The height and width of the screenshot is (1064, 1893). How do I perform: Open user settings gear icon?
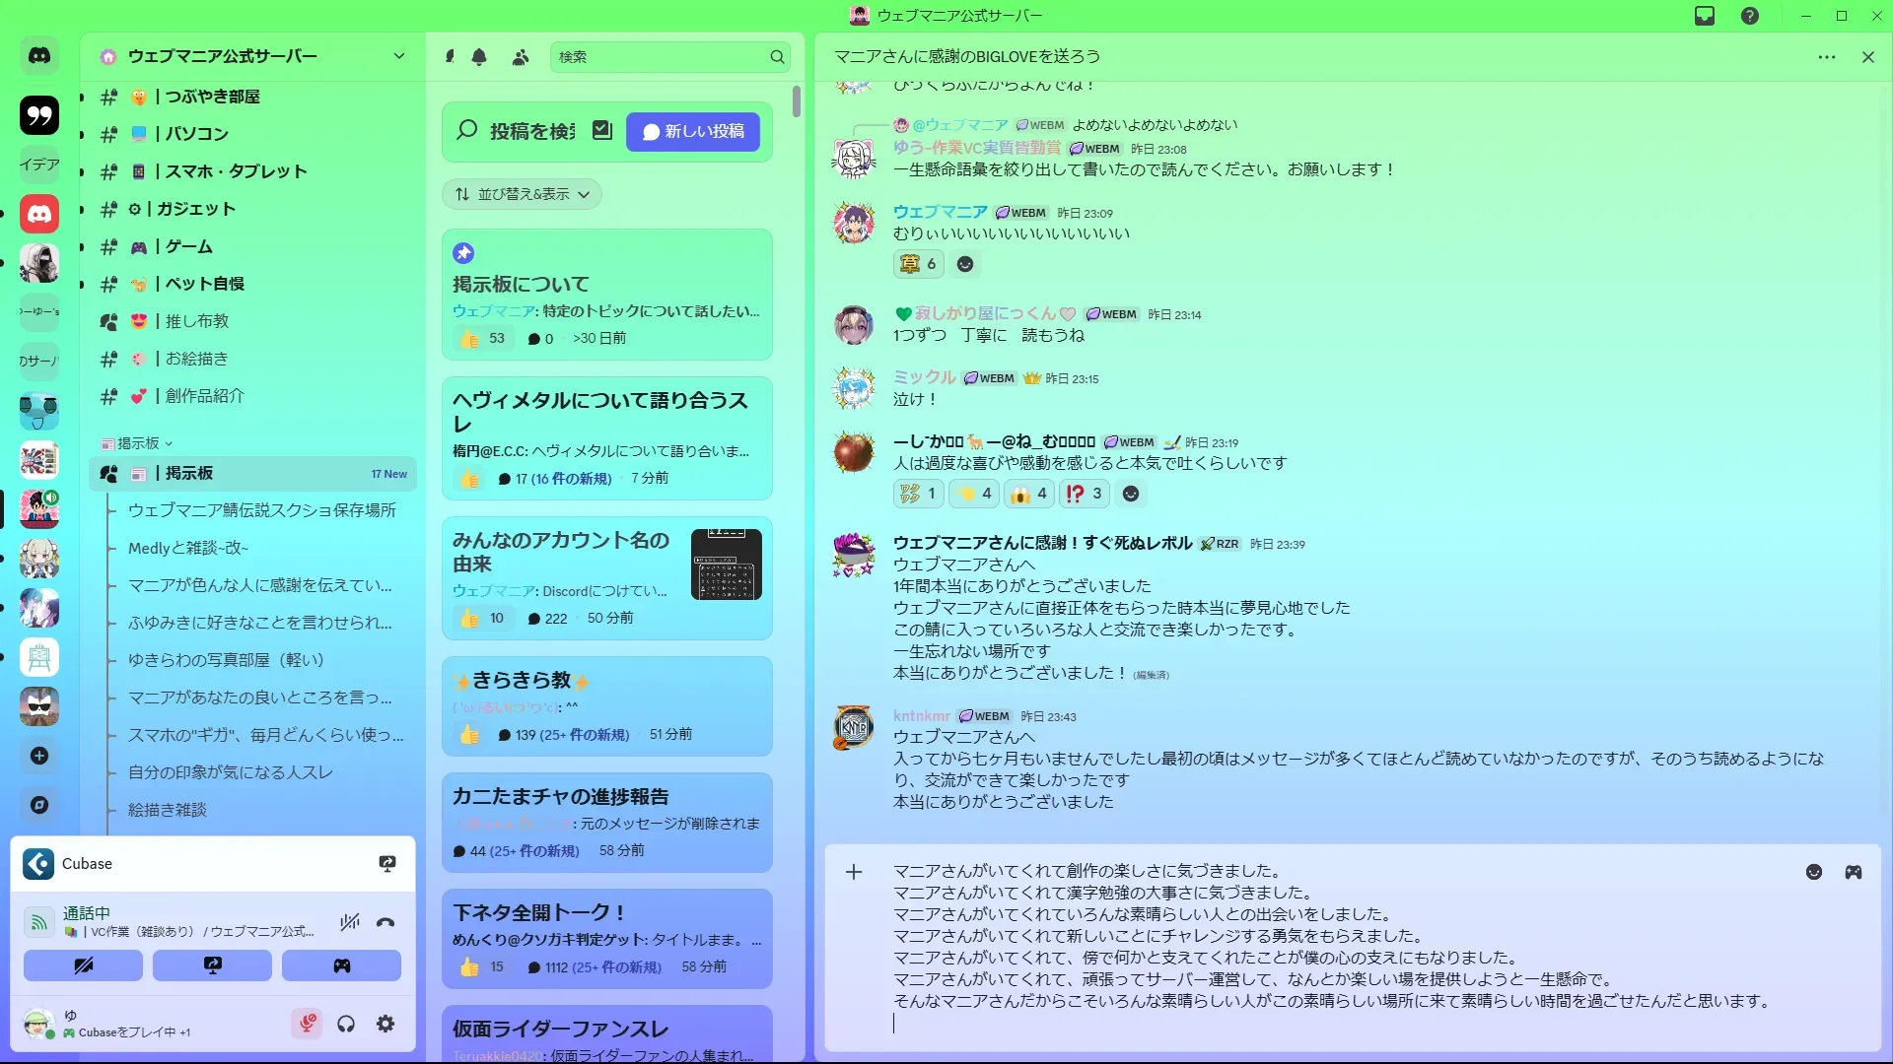[x=386, y=1025]
